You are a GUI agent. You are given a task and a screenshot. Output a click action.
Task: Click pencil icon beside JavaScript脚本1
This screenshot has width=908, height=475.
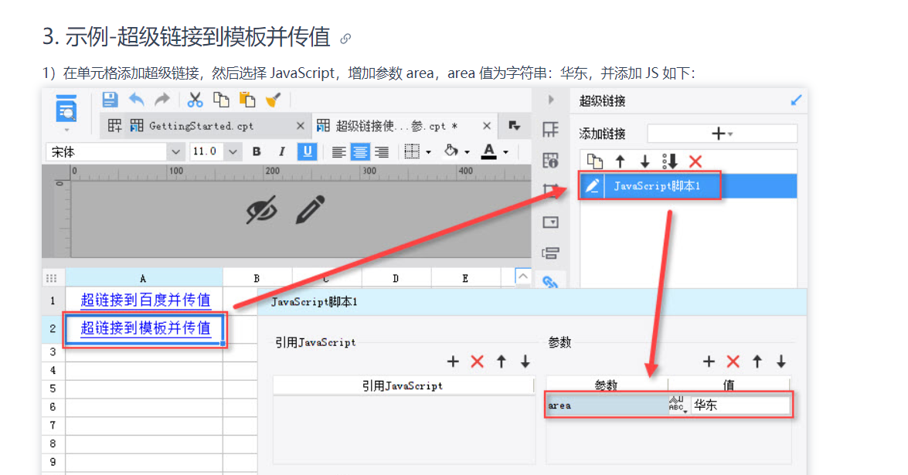click(x=592, y=186)
